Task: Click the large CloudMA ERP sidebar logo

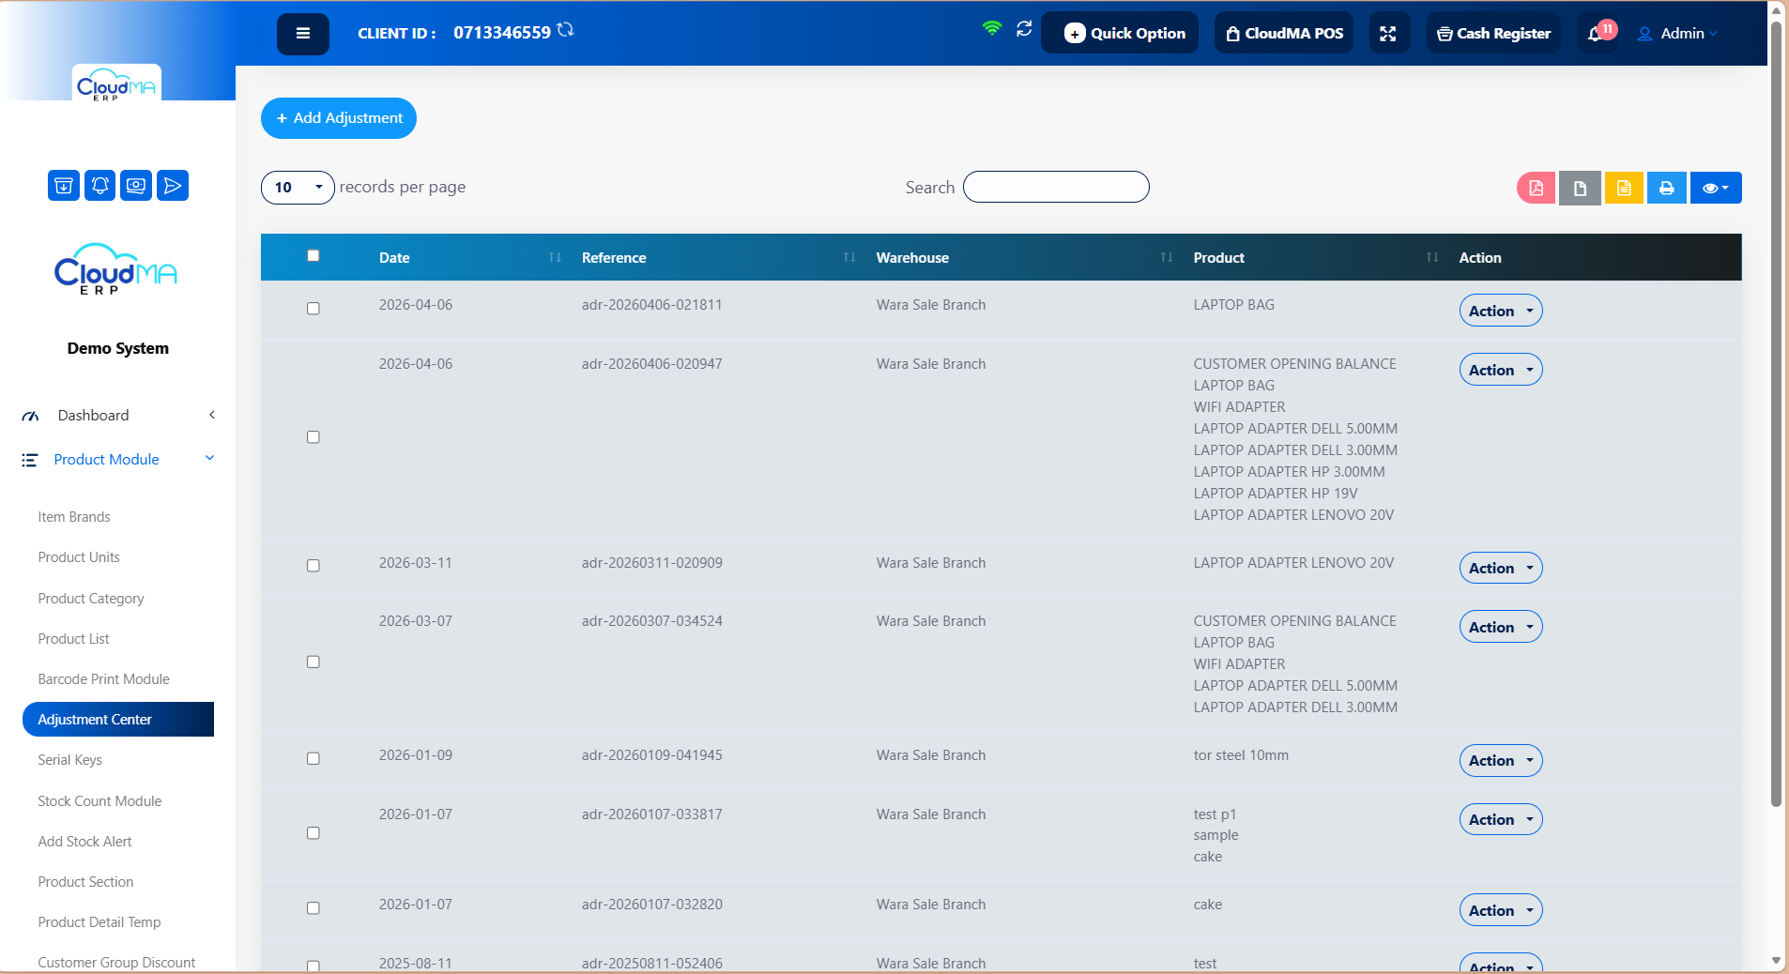Action: pos(116,269)
